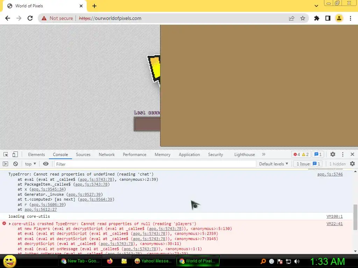Open the Sources panel
Image resolution: width=358 pixels, height=268 pixels.
pos(83,155)
